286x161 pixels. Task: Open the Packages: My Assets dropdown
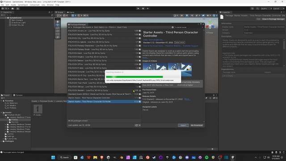point(83,27)
